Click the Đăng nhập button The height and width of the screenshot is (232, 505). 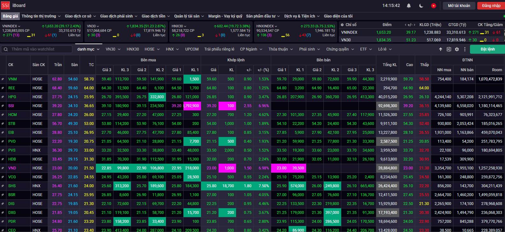(491, 6)
